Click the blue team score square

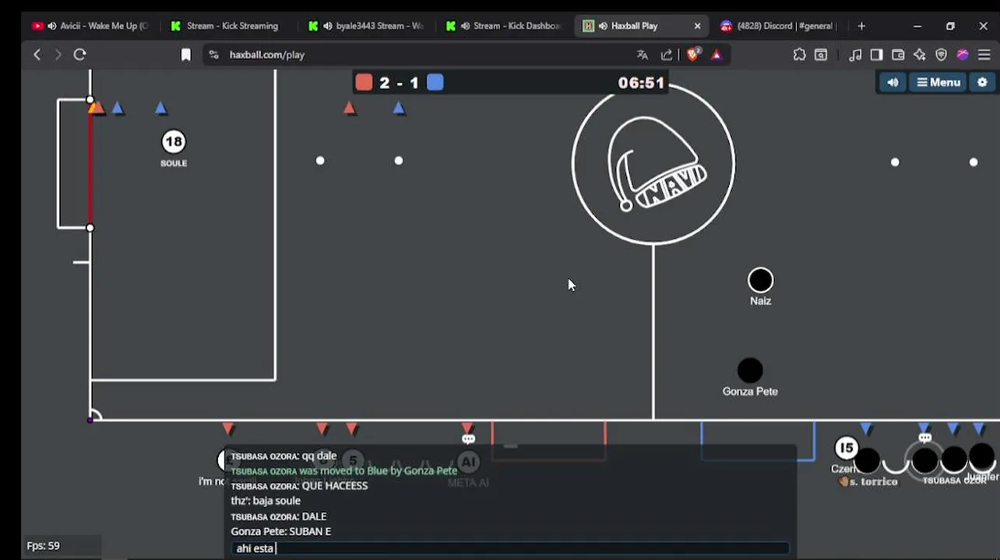click(435, 82)
